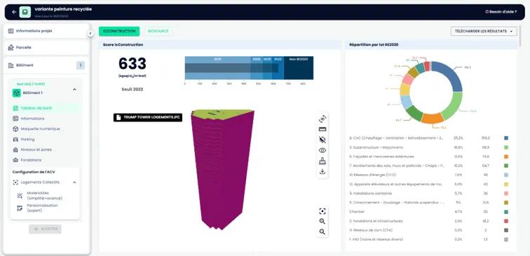Open TÉLÉCHARGER LES RÉSULTATS dropdown
The width and height of the screenshot is (530, 256).
coord(484,31)
